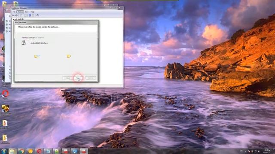This screenshot has width=275, height=154.
Task: Select the Android ADB Interface text
Action: tap(39, 43)
